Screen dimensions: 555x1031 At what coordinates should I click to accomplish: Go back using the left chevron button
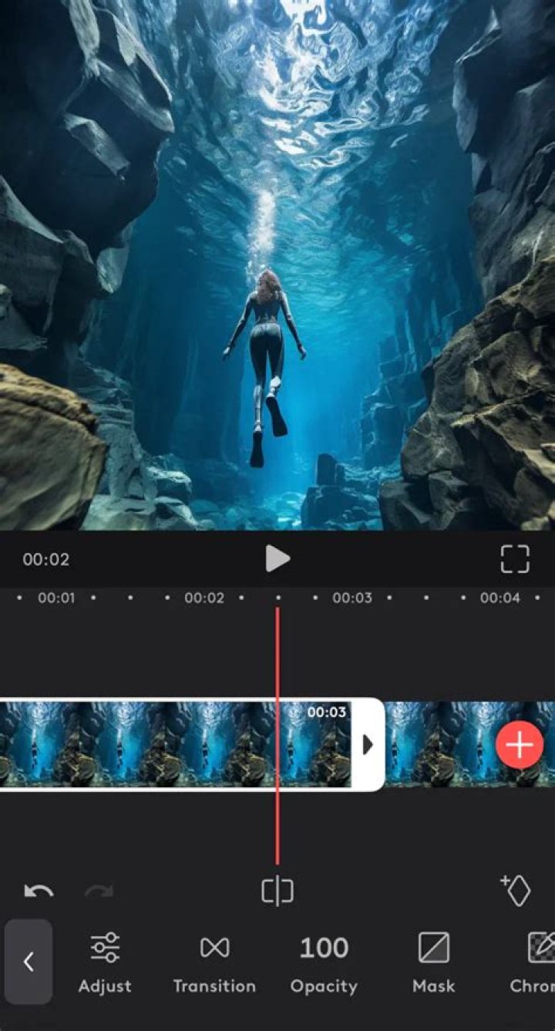click(29, 961)
